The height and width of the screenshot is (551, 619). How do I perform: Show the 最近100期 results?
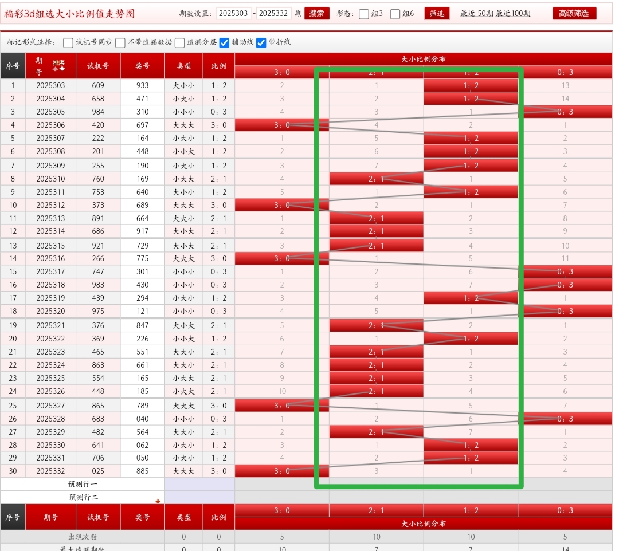pyautogui.click(x=513, y=13)
